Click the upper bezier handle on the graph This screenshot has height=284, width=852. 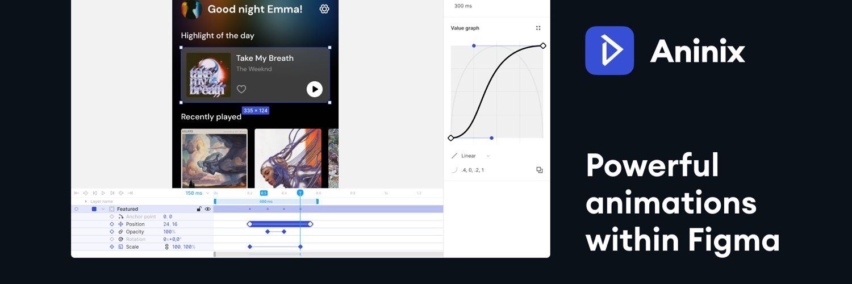pos(474,45)
